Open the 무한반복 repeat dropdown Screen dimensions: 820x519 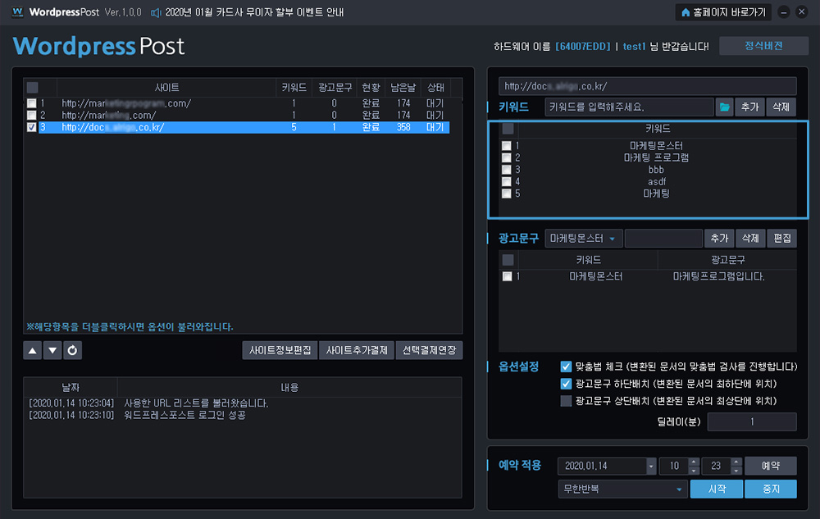coord(622,489)
